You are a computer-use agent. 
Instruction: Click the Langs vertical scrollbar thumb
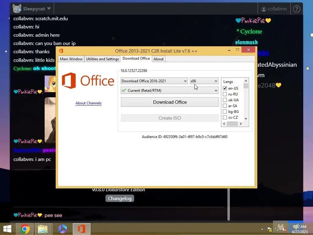tap(246, 86)
